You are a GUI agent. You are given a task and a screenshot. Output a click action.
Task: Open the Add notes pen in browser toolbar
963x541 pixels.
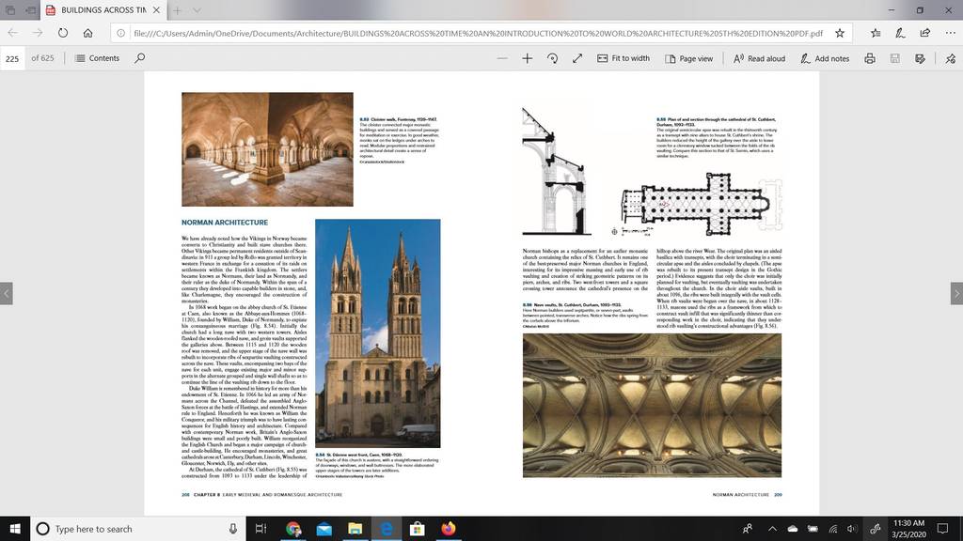pyautogui.click(x=900, y=33)
